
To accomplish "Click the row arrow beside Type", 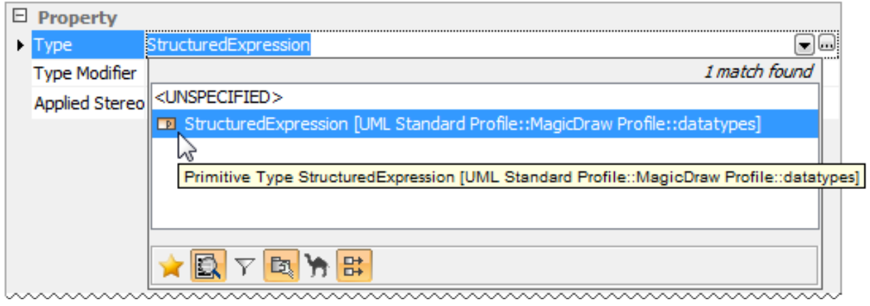I will coord(21,46).
